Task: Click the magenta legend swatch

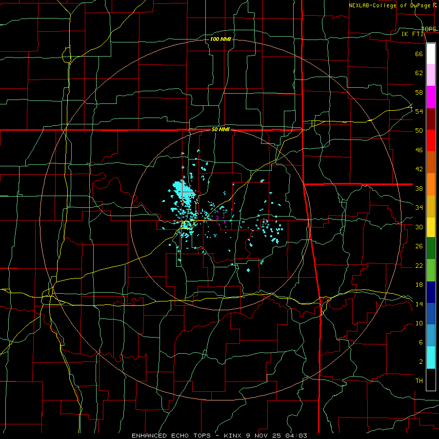Action: (431, 97)
